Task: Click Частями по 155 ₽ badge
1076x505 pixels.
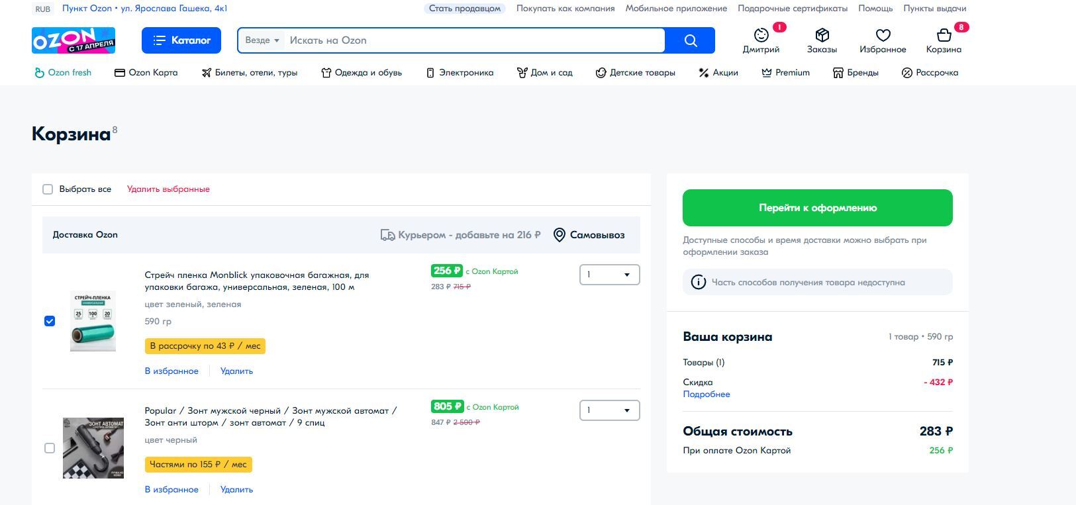Action: tap(199, 465)
